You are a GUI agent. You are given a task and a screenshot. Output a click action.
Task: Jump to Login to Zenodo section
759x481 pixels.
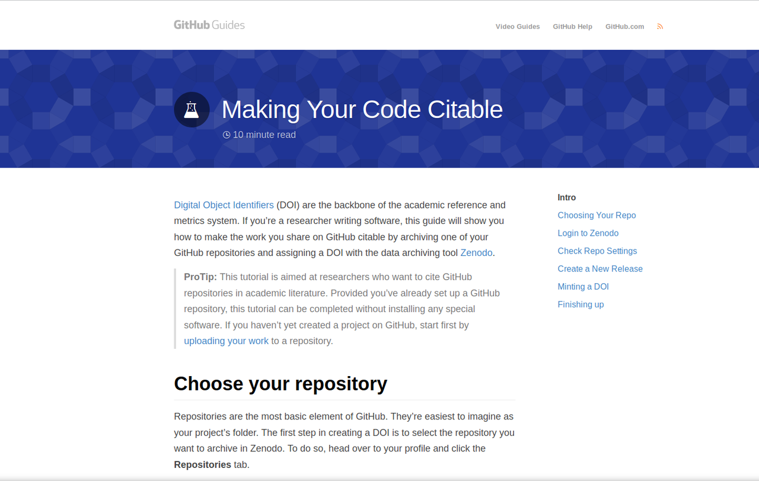coord(588,233)
